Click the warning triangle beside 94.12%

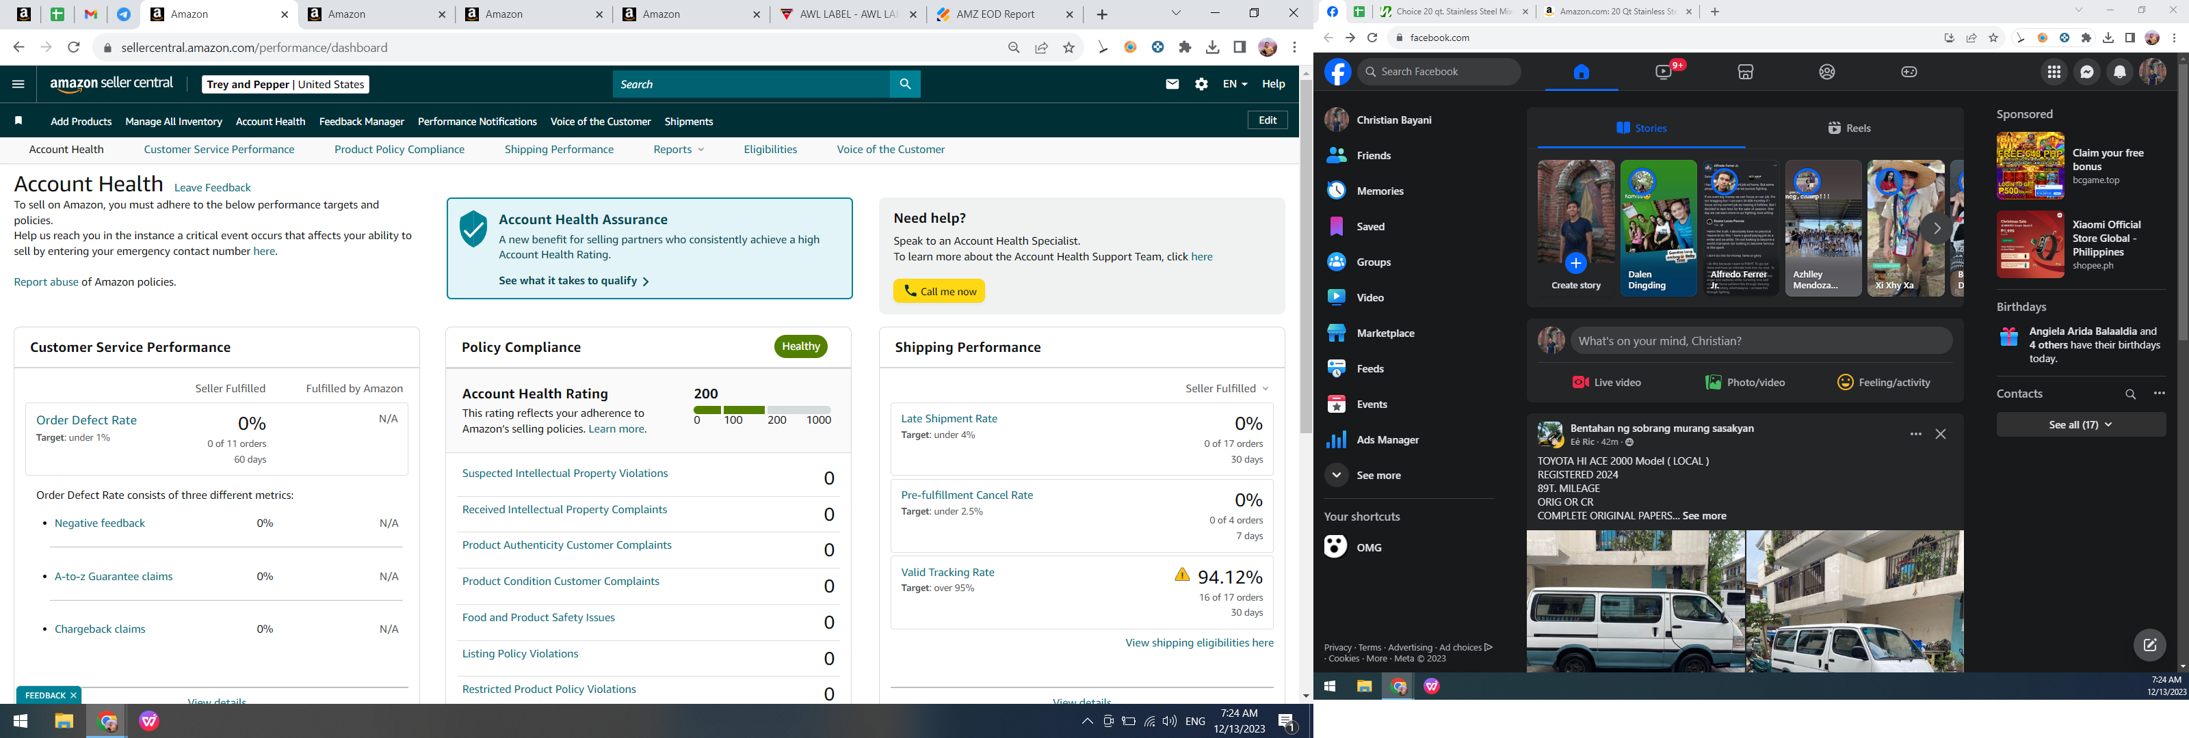pos(1182,575)
